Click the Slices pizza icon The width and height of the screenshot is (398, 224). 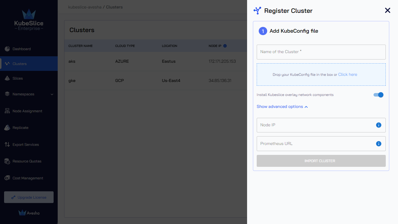tap(7, 78)
